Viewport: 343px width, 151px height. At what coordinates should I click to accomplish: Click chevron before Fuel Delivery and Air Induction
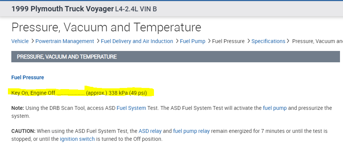(98, 41)
